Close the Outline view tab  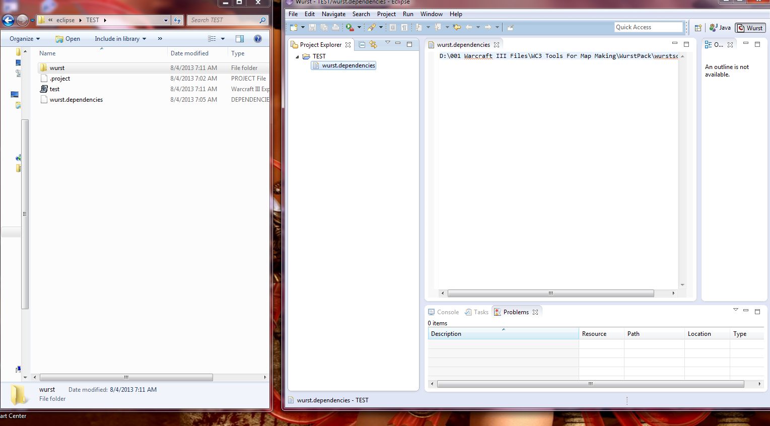pyautogui.click(x=730, y=45)
